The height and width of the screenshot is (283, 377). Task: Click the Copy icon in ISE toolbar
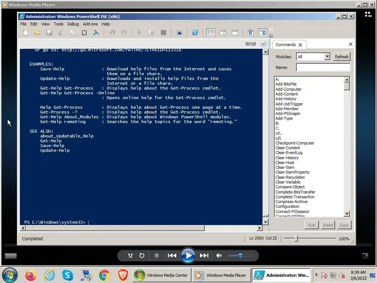pos(72,33)
